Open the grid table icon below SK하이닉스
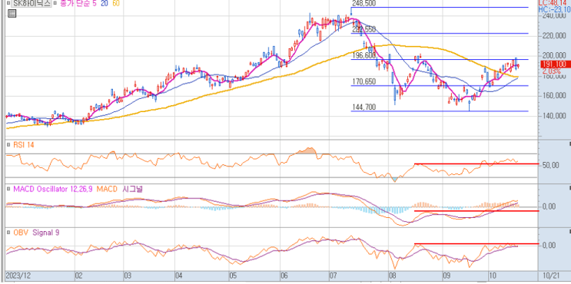The width and height of the screenshot is (571, 284). tap(12, 14)
